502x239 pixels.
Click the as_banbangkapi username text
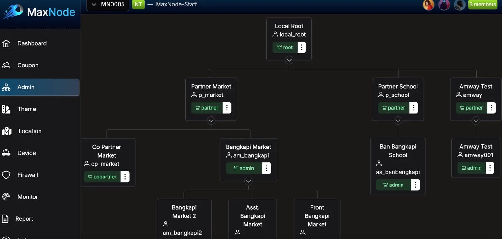click(x=398, y=172)
